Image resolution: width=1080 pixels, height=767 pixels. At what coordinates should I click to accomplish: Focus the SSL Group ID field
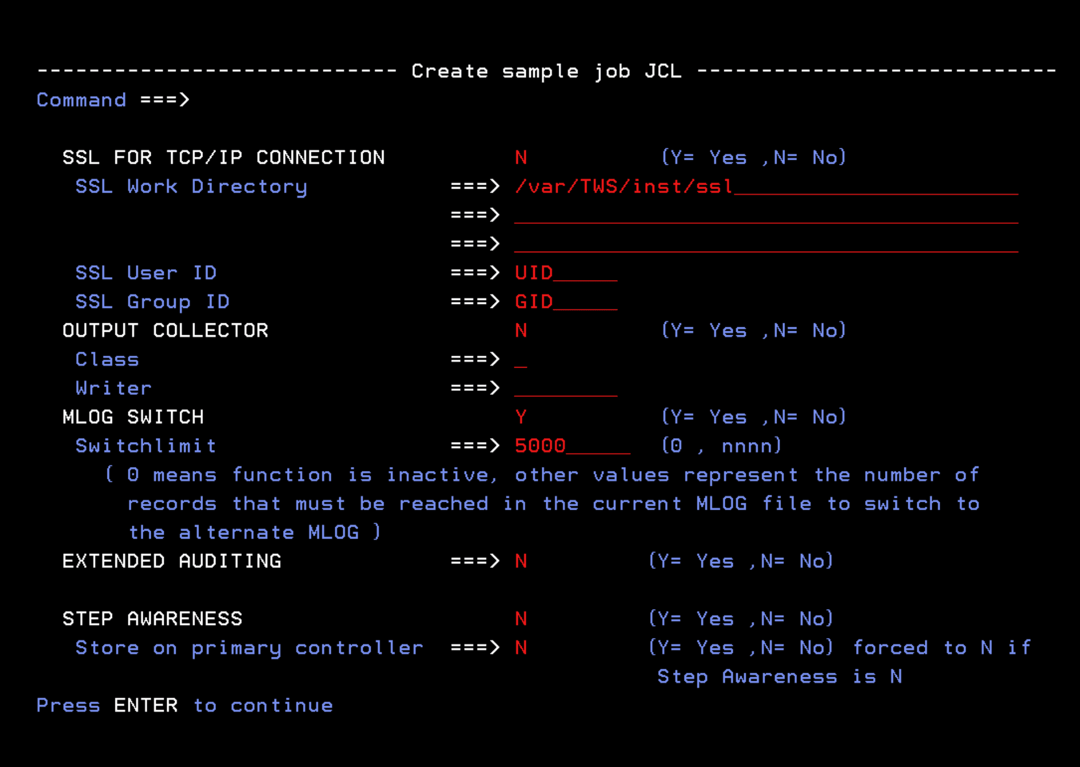click(565, 302)
